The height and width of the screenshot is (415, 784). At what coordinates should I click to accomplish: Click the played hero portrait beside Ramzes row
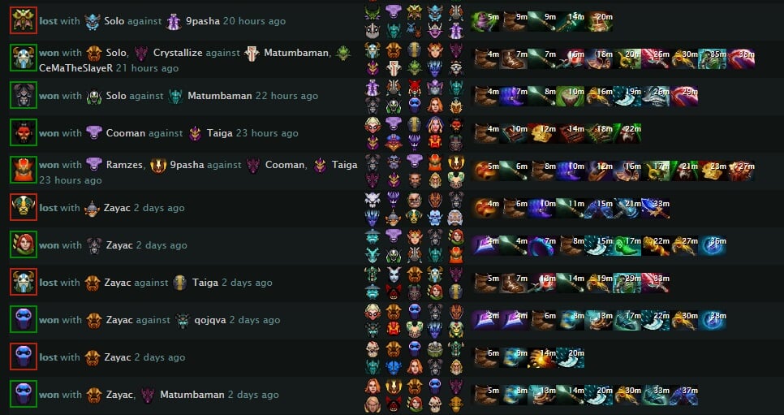[24, 171]
